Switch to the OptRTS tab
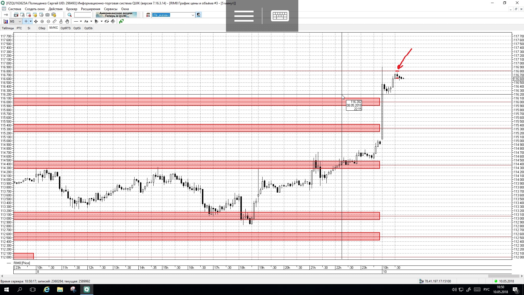This screenshot has height=295, width=524. [65, 28]
